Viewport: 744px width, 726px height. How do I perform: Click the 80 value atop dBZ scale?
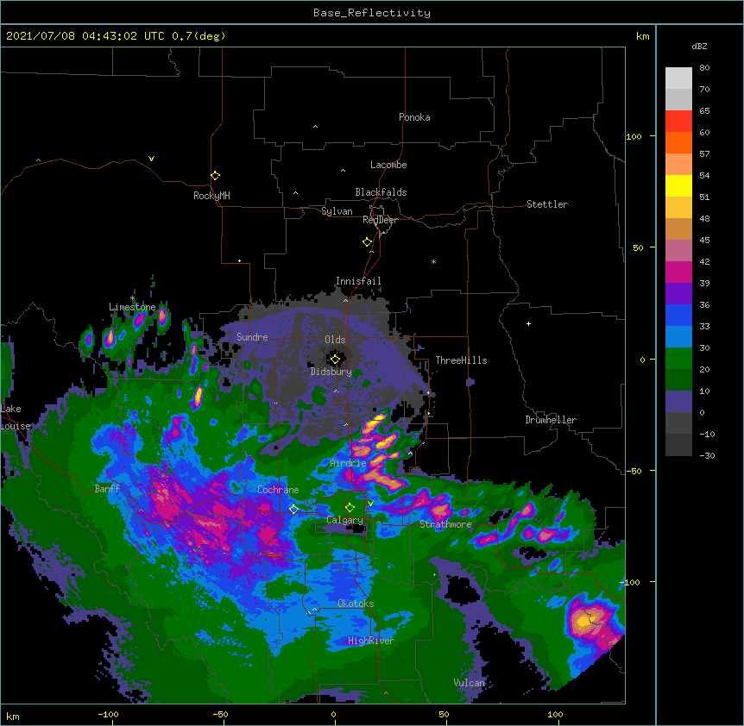click(x=704, y=68)
